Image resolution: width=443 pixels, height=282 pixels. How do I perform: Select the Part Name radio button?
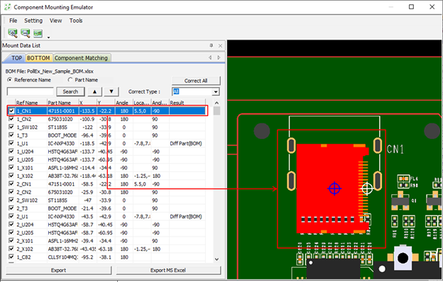click(x=70, y=80)
